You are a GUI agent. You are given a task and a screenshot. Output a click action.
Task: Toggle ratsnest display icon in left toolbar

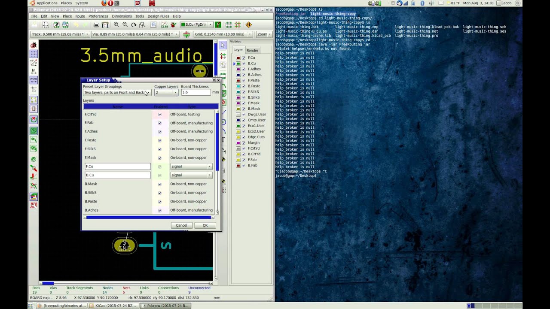pos(34,99)
